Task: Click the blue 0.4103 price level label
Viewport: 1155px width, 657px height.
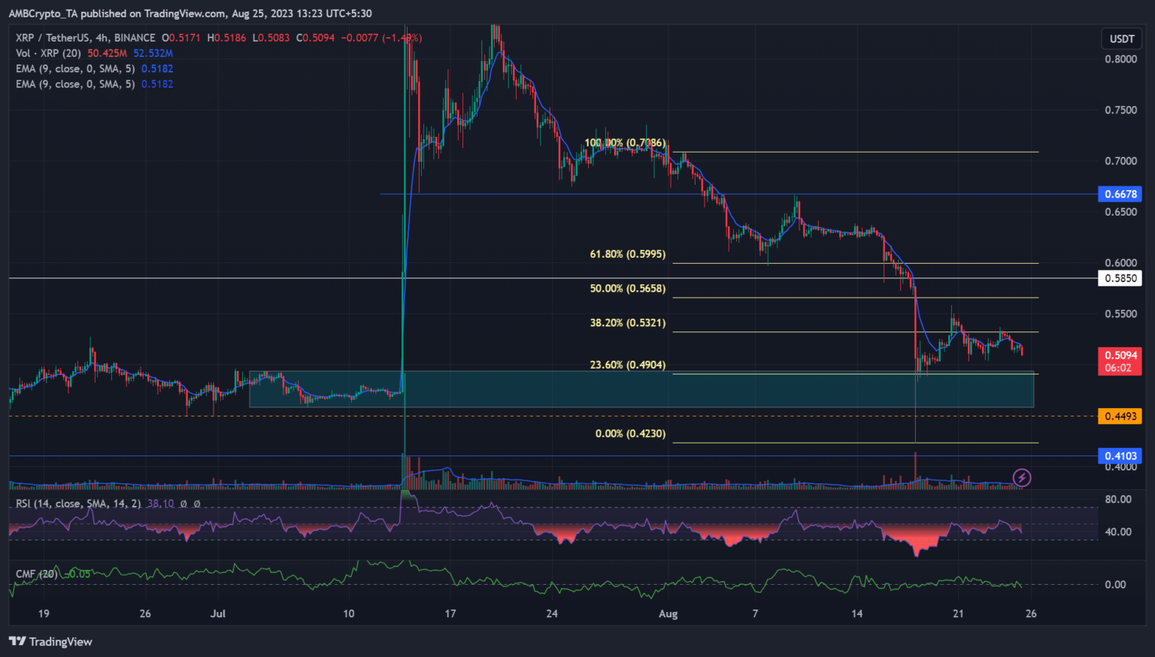Action: tap(1120, 456)
